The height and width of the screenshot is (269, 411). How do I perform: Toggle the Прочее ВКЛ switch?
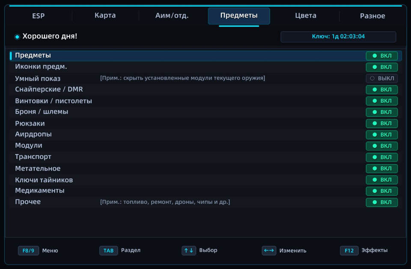pos(381,202)
